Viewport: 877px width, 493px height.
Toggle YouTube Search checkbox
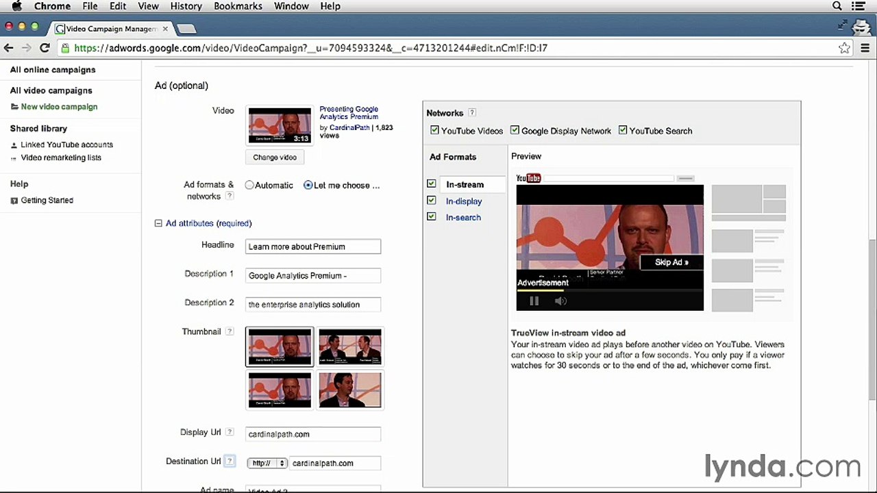pos(623,130)
